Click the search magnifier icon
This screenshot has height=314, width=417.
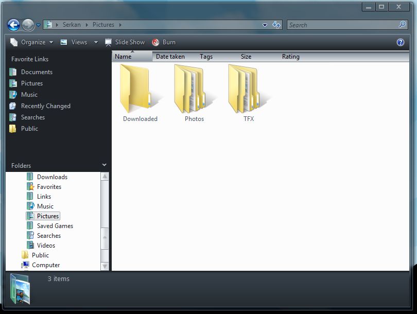coord(402,25)
